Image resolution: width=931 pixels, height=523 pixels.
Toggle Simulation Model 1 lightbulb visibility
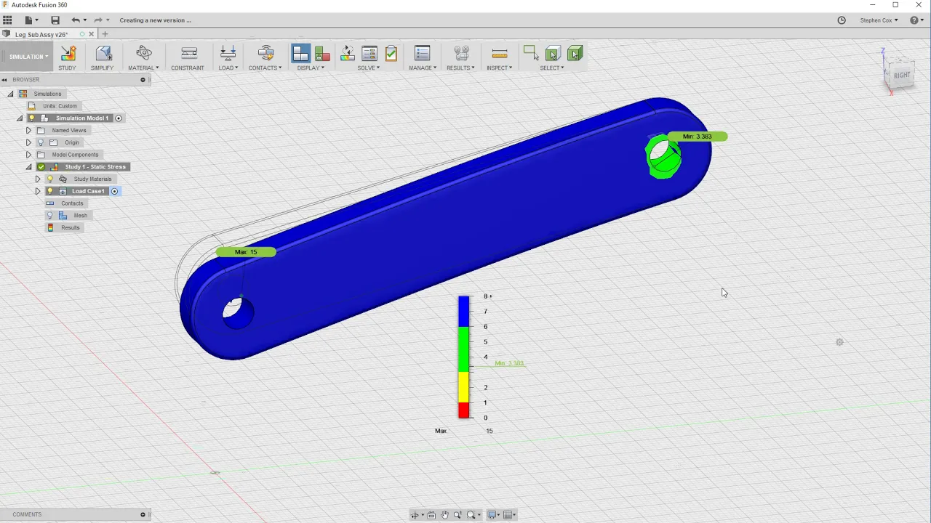(31, 118)
